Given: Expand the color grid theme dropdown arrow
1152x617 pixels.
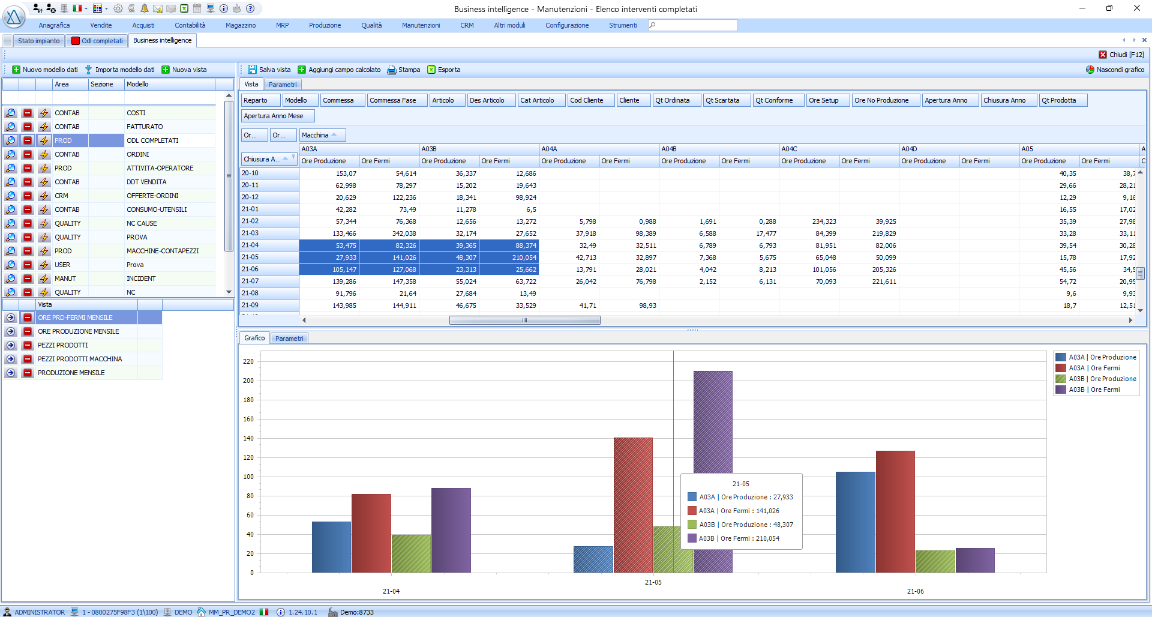Looking at the screenshot, I should pos(106,8).
